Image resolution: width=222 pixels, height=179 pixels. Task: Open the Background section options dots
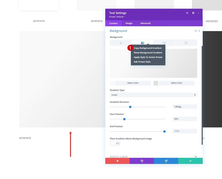tap(199, 31)
